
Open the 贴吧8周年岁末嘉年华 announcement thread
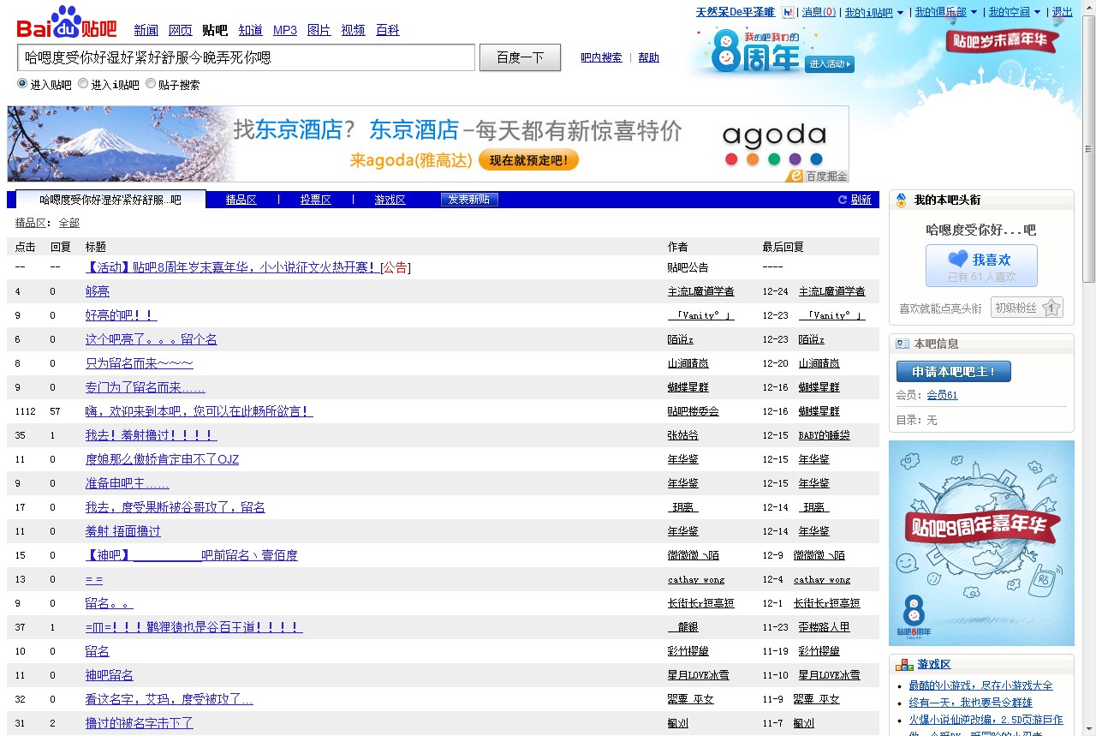click(x=232, y=267)
